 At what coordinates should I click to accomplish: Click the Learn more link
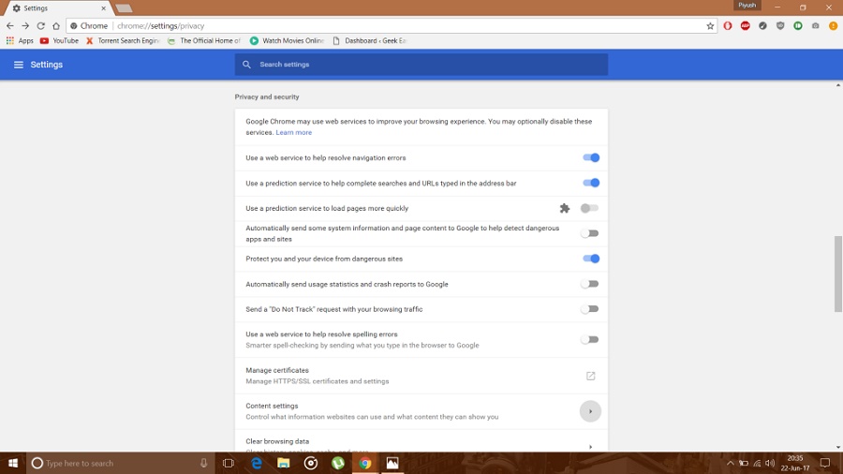click(293, 132)
